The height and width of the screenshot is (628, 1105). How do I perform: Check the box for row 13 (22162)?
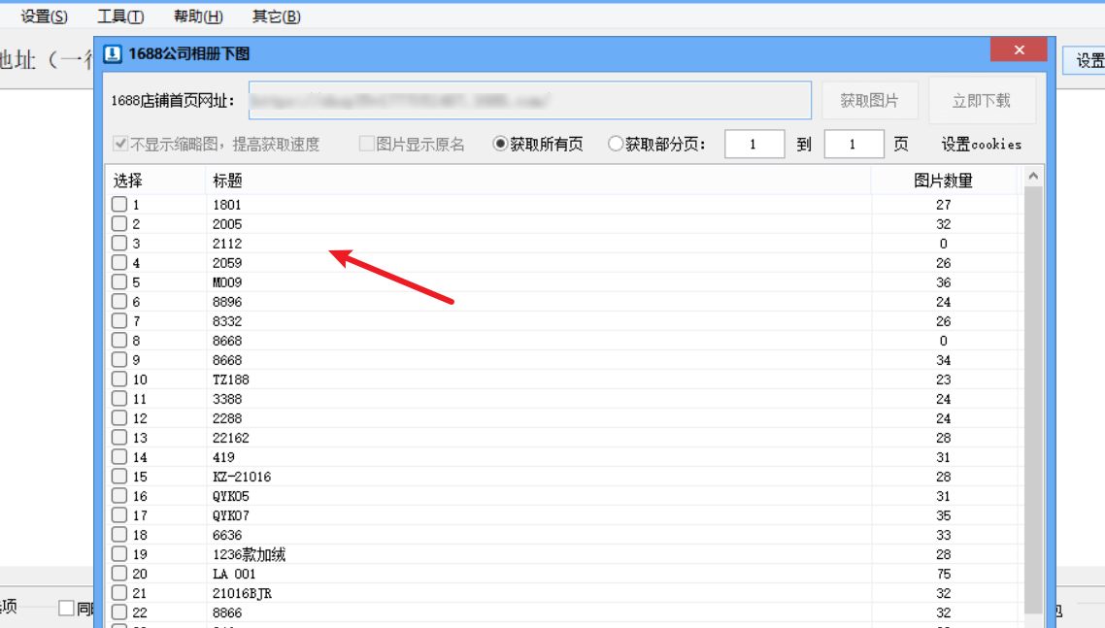pyautogui.click(x=119, y=438)
